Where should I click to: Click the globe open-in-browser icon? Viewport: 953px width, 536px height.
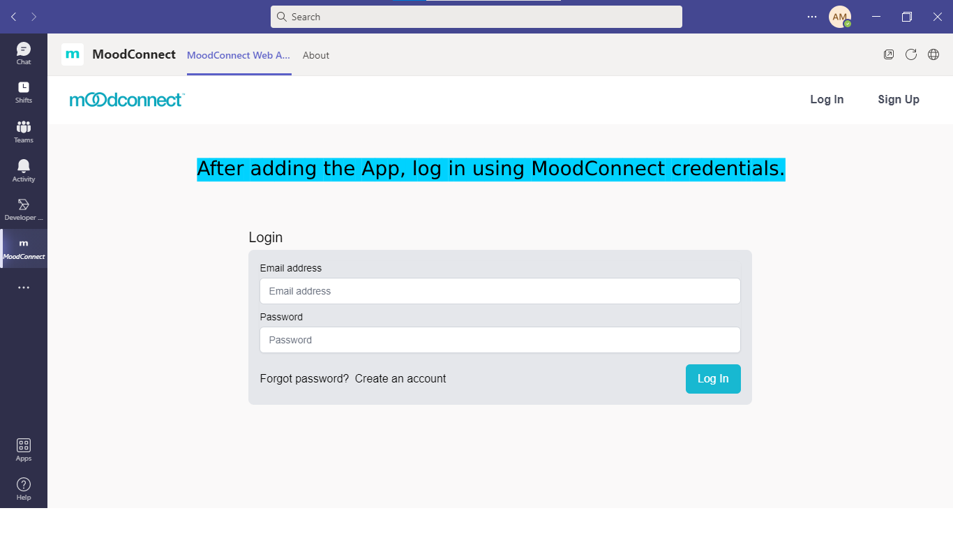pos(933,54)
